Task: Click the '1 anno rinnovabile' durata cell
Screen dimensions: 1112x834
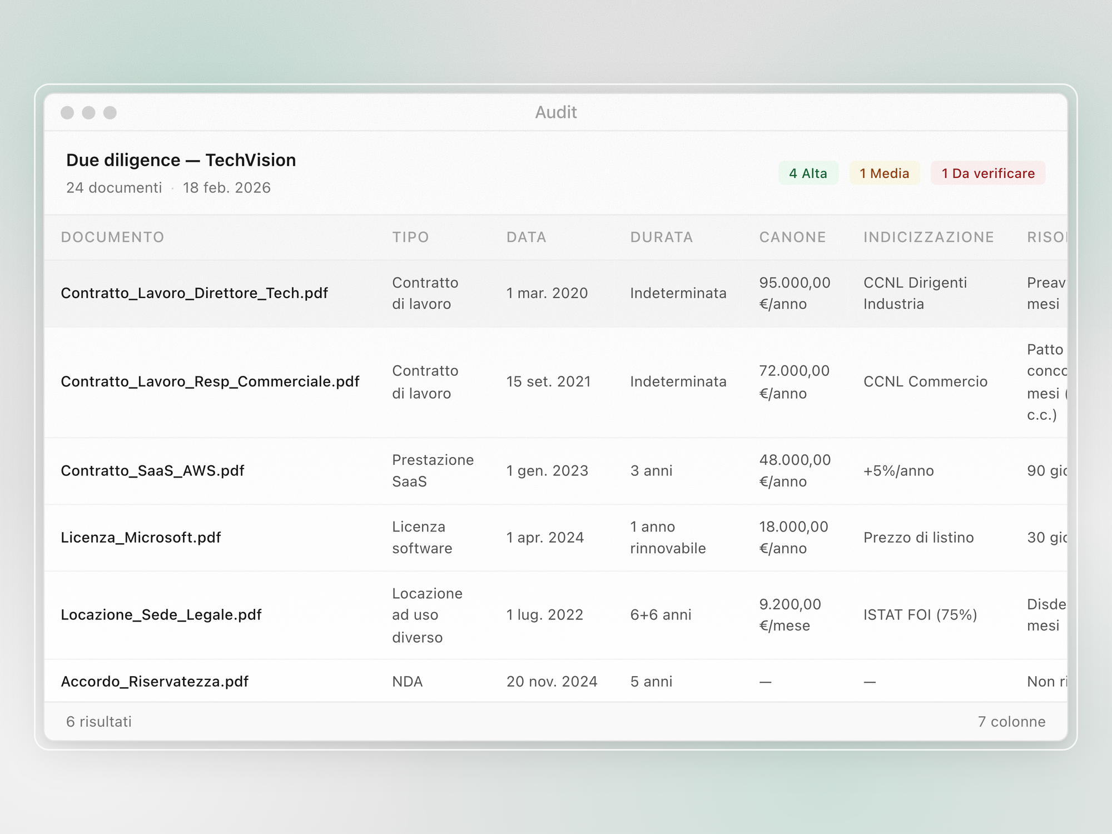Action: click(668, 537)
